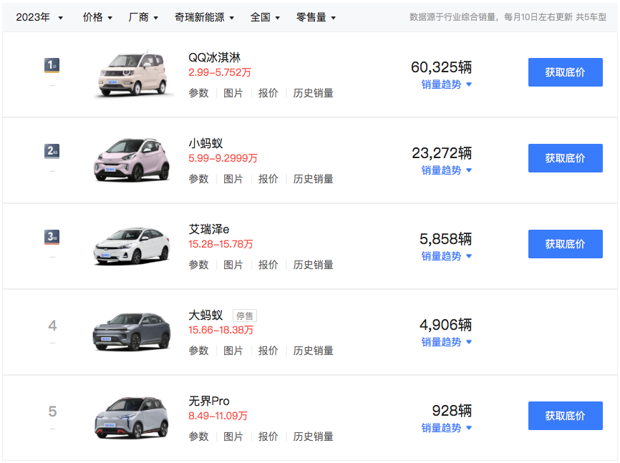
Task: Expand 销量趋势 for QQ冰淇淋
Action: coord(446,84)
